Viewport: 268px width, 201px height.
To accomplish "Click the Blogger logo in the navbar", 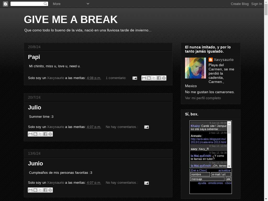I will [x=5, y=4].
